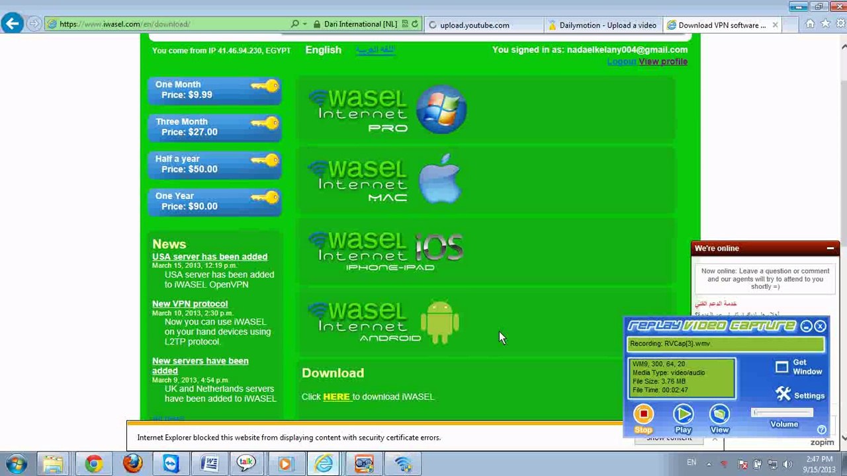Click the Logout link

621,61
